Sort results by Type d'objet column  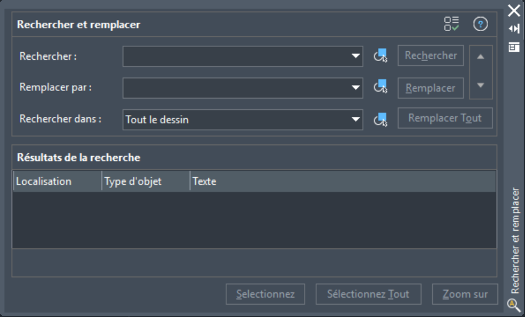coord(145,181)
